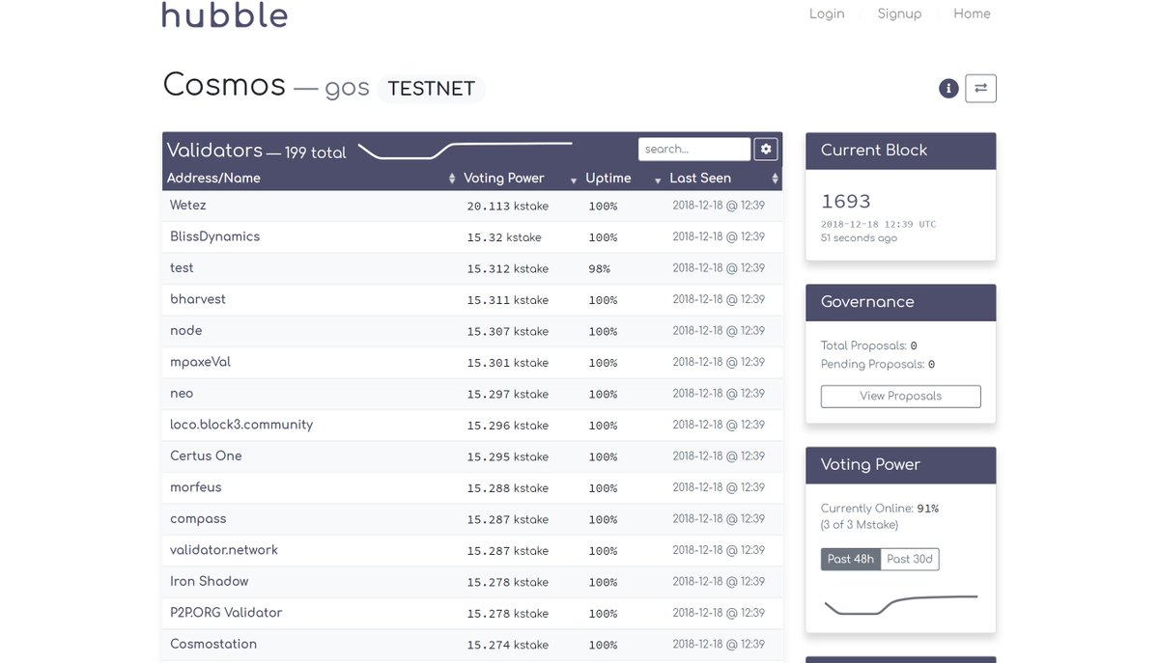1159x663 pixels.
Task: Sort the Address/Name column arrows
Action: tap(451, 179)
